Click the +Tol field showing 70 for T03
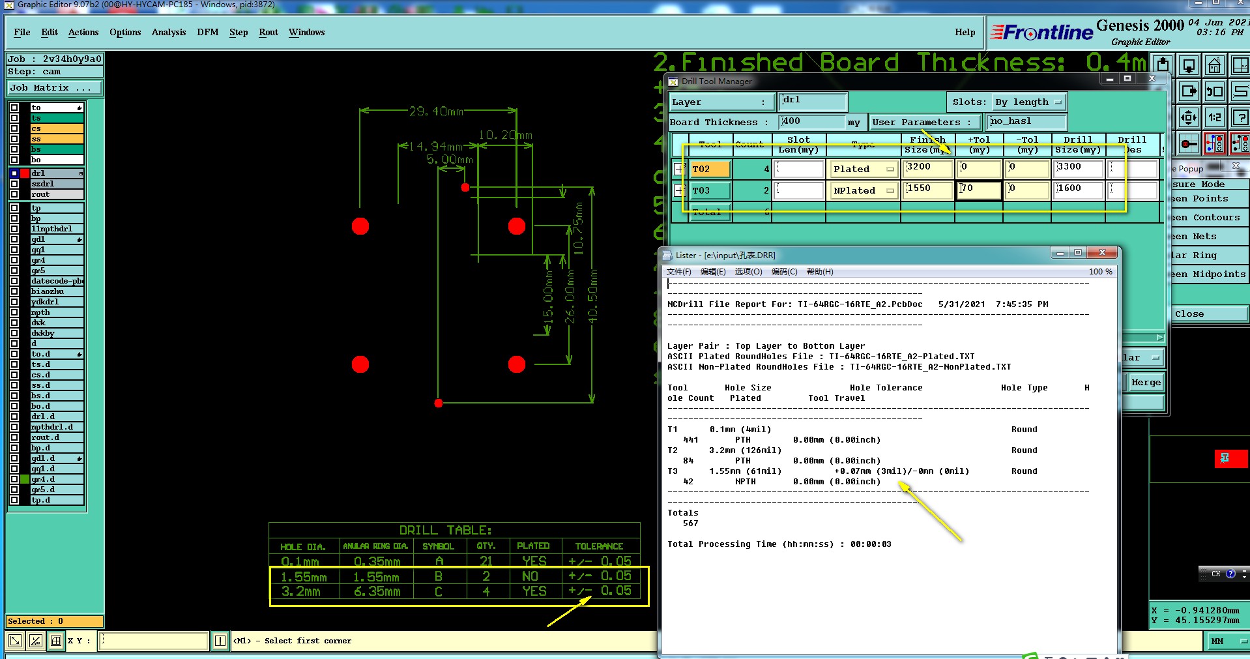This screenshot has width=1250, height=659. [979, 190]
